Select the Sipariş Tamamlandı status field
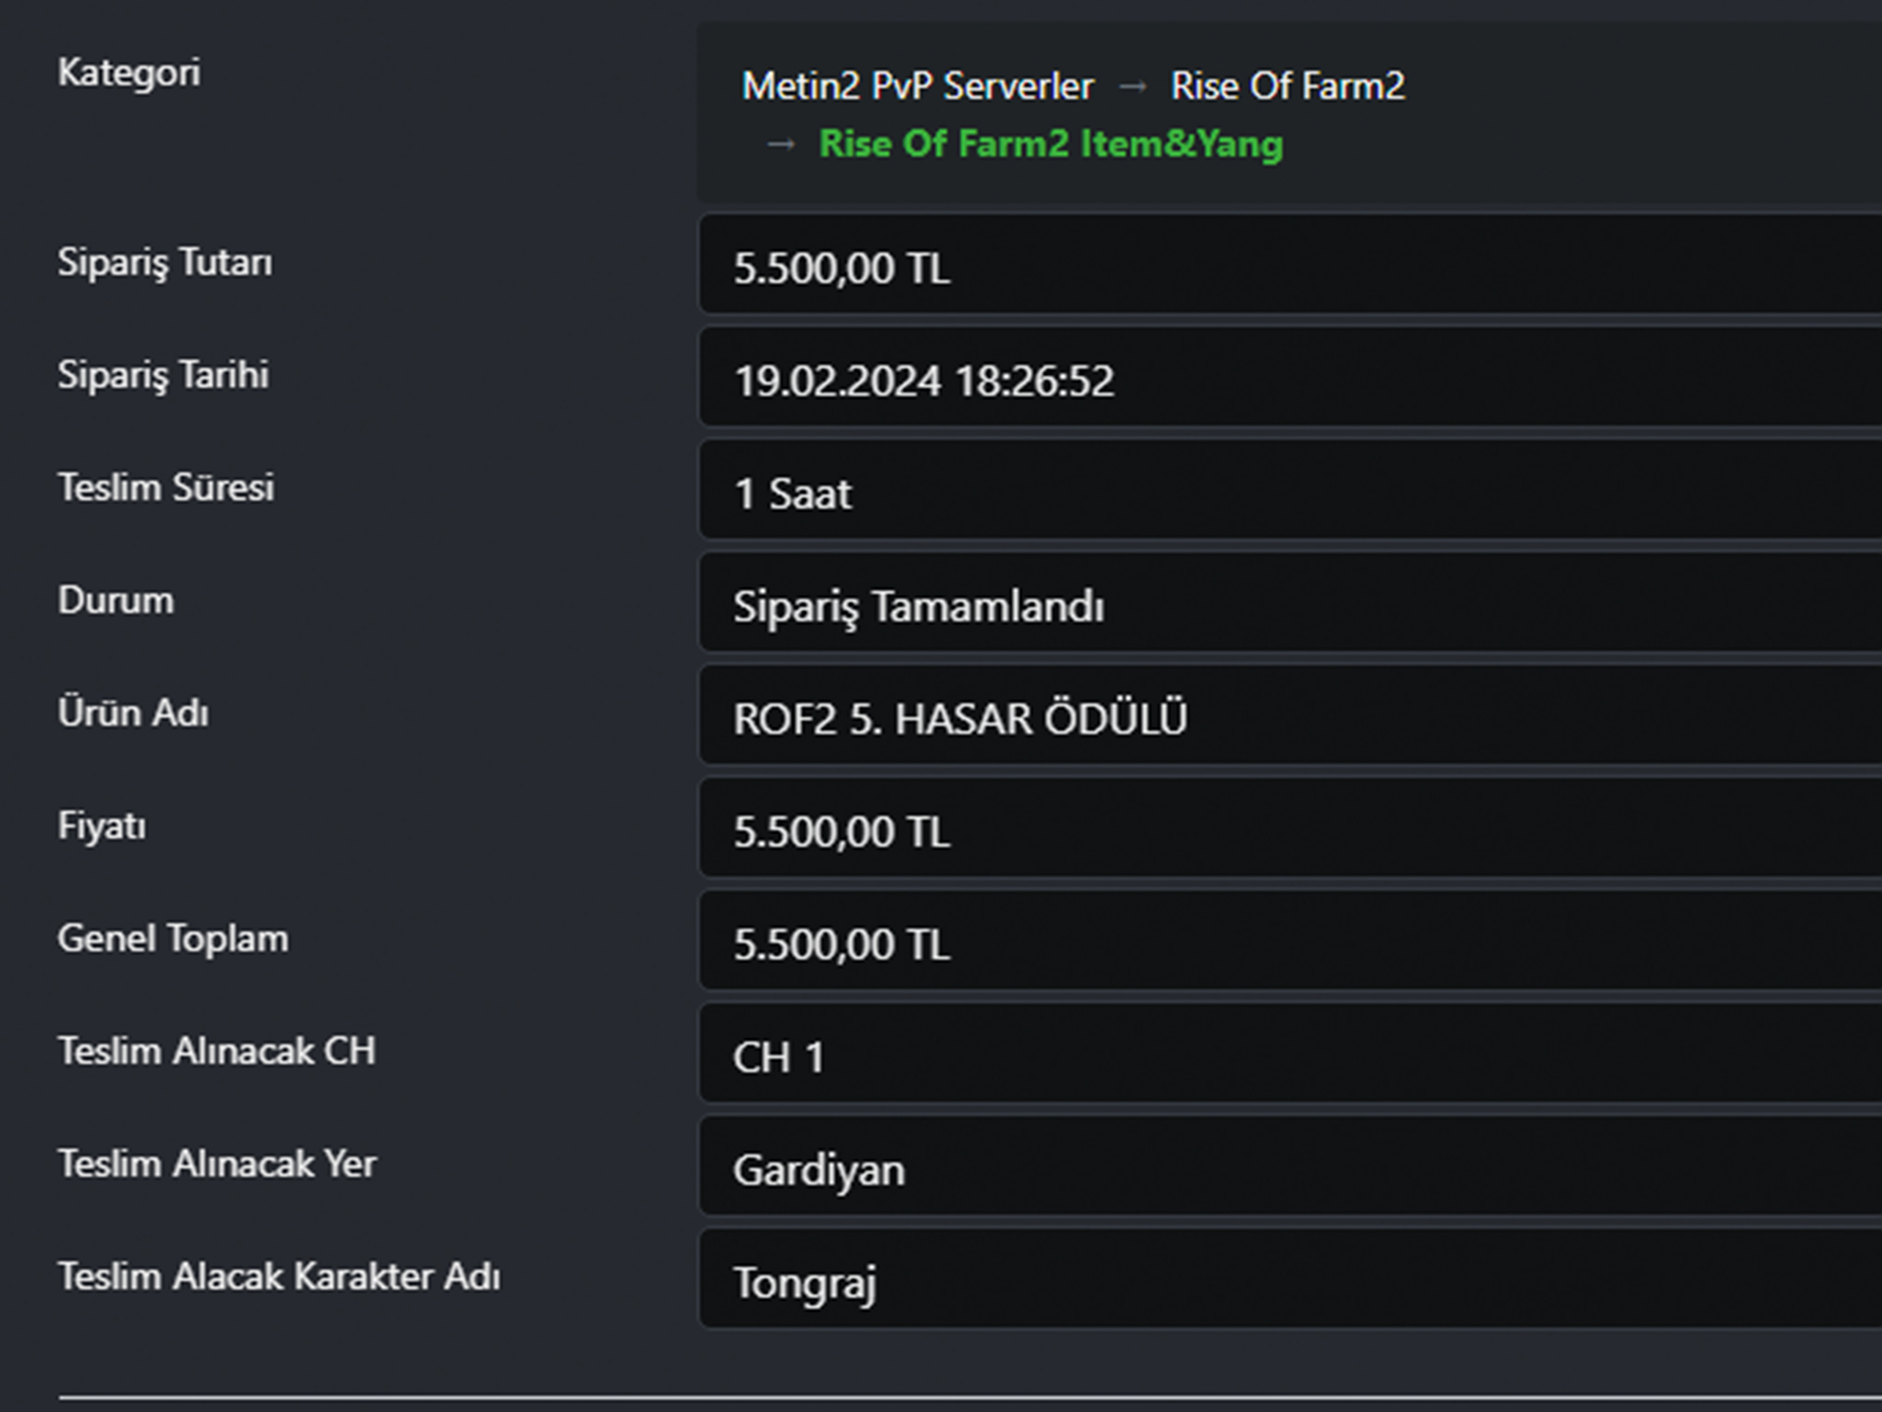Screen dimensions: 1882x1412 click(x=1290, y=602)
